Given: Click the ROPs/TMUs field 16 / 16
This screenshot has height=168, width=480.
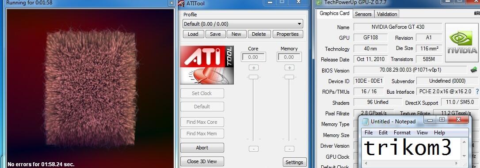Looking at the screenshot, I should [369, 92].
